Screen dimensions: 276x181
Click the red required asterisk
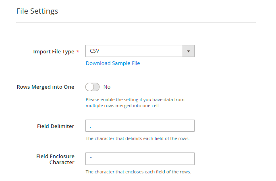pyautogui.click(x=78, y=52)
